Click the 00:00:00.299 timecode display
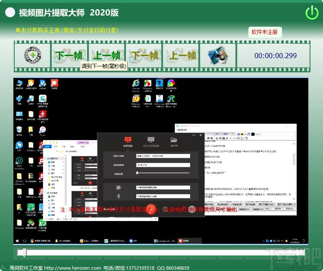The image size is (323, 271). coord(275,56)
